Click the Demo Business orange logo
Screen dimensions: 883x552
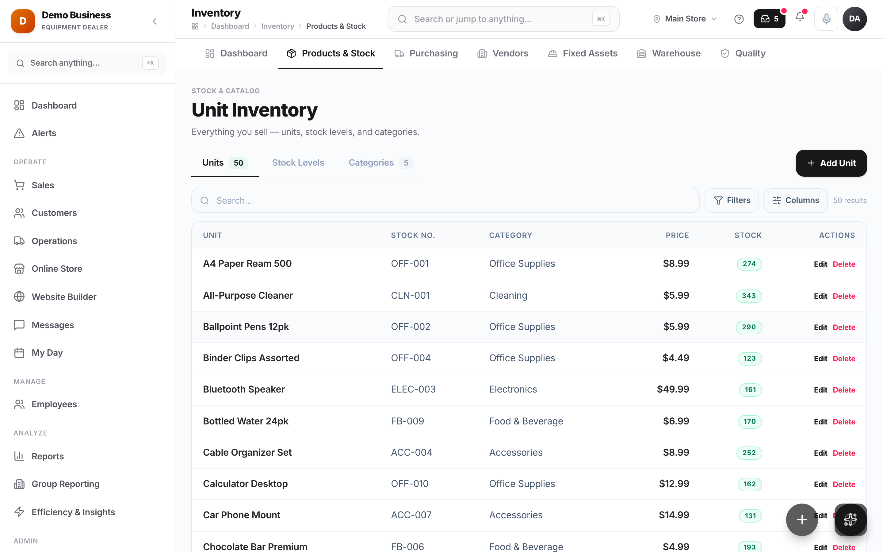coord(23,21)
